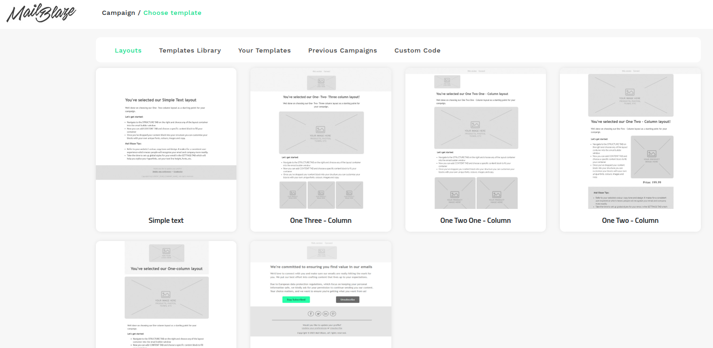The width and height of the screenshot is (713, 348).
Task: Click the Pinterest icon in subscription template
Action: pos(333,314)
